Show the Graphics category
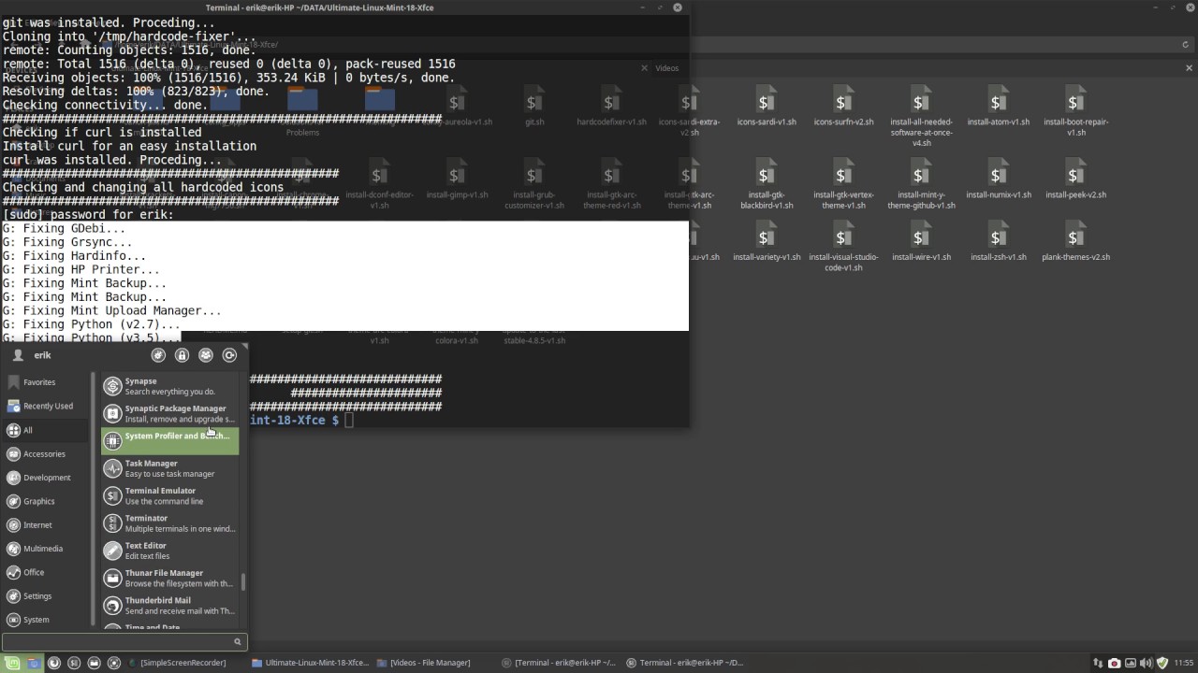 point(47,502)
